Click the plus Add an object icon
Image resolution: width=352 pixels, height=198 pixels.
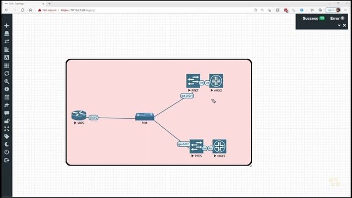point(7,25)
